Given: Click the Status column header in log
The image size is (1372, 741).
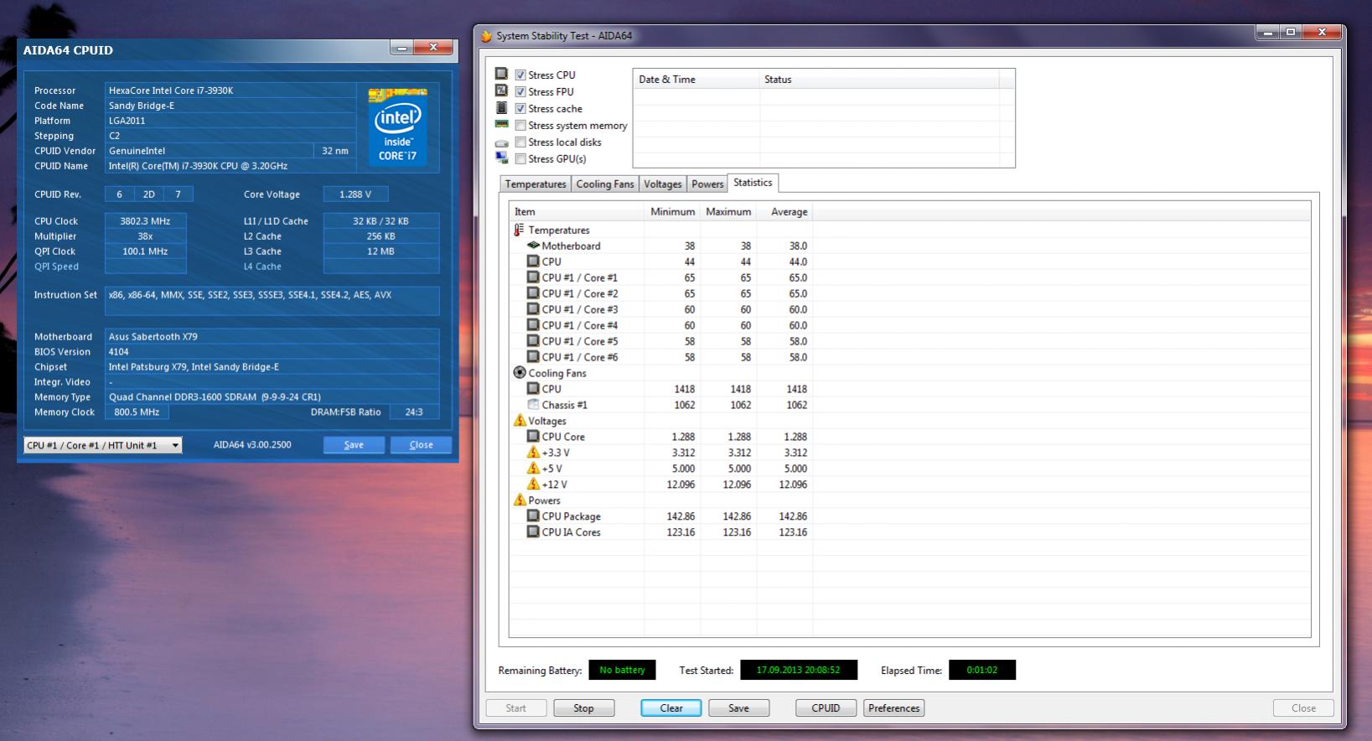Looking at the screenshot, I should tap(879, 80).
